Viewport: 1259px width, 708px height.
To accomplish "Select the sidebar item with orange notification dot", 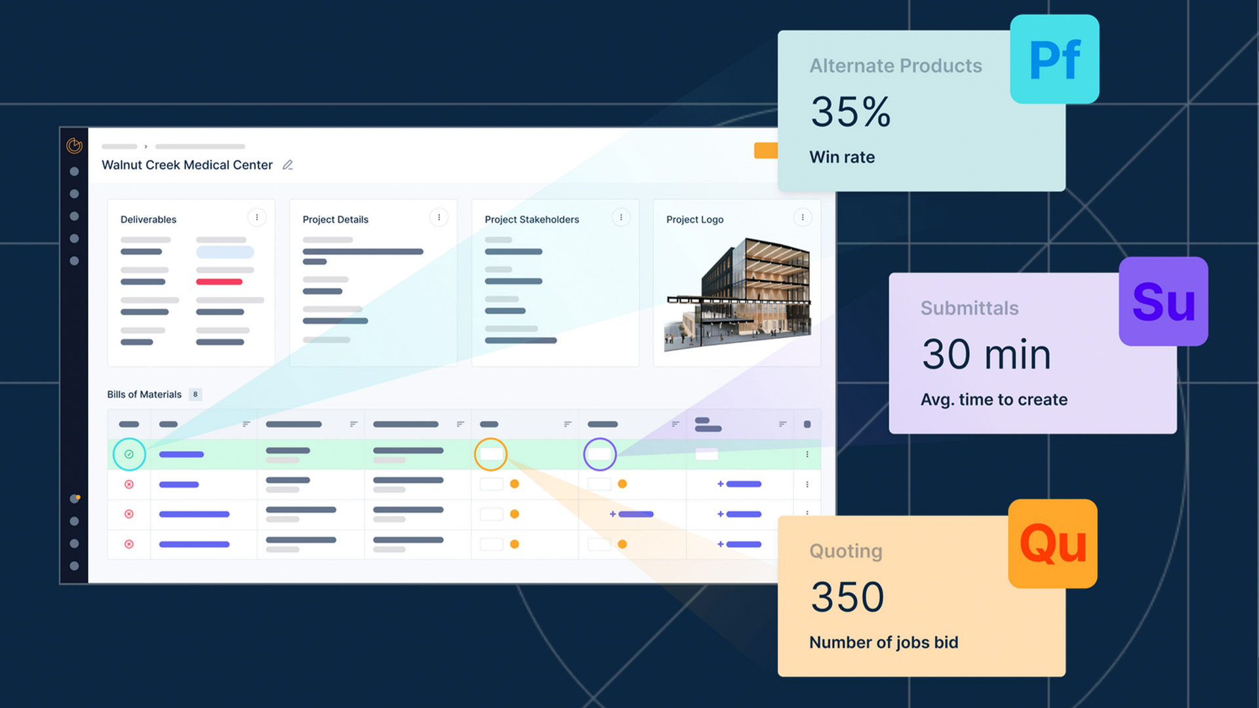I will [75, 499].
